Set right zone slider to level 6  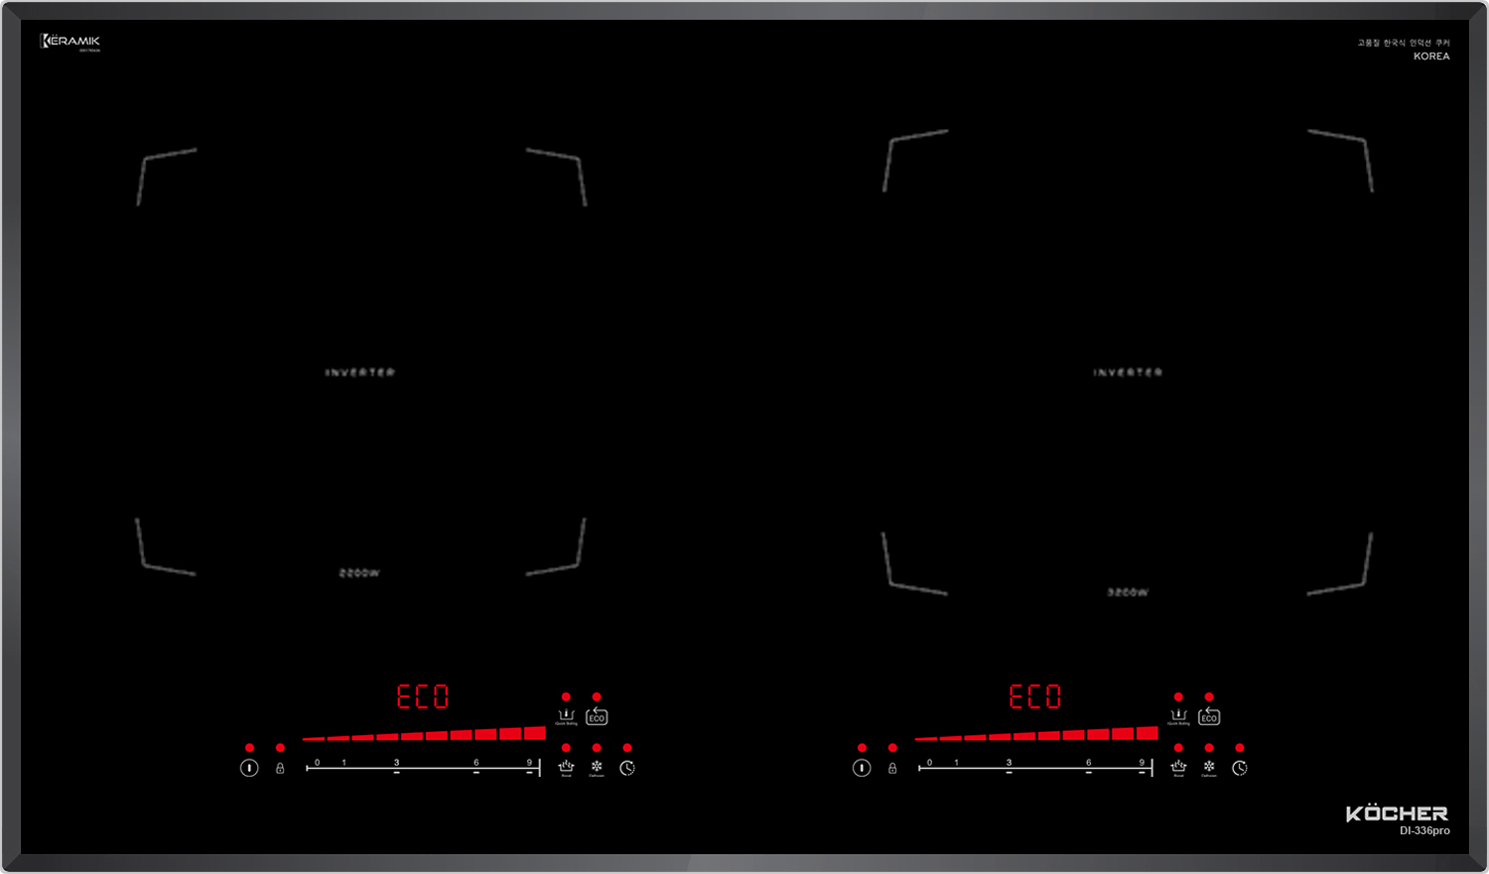point(1088,769)
